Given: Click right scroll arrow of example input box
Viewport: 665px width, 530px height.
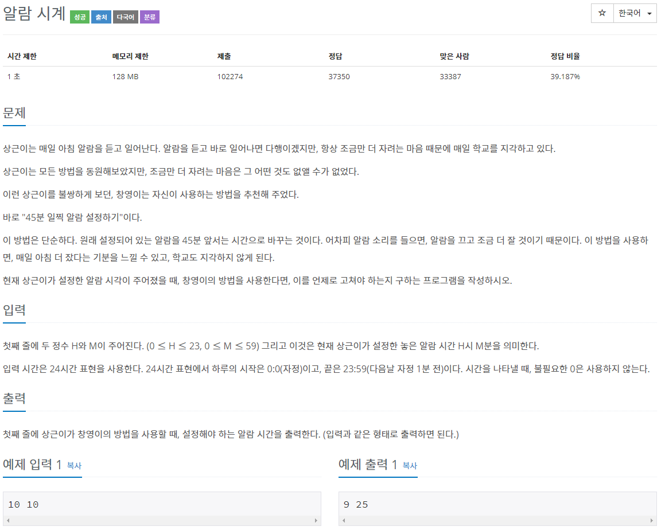Looking at the screenshot, I should point(316,521).
